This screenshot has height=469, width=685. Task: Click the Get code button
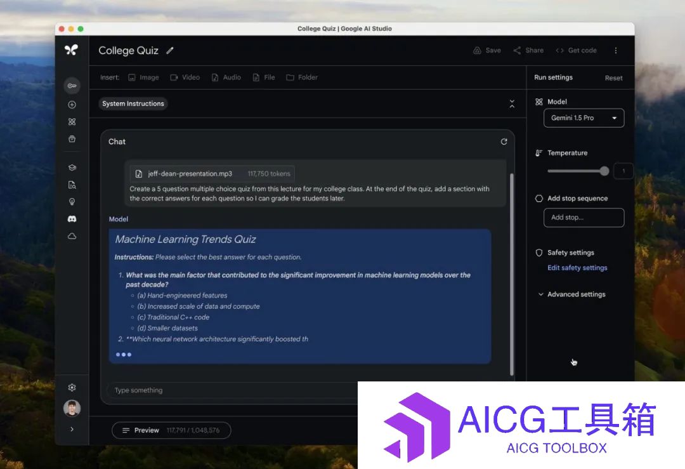pyautogui.click(x=576, y=50)
